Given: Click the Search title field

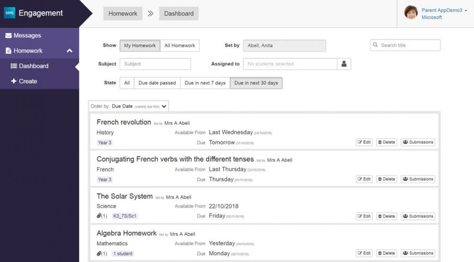Looking at the screenshot, I should (x=405, y=45).
